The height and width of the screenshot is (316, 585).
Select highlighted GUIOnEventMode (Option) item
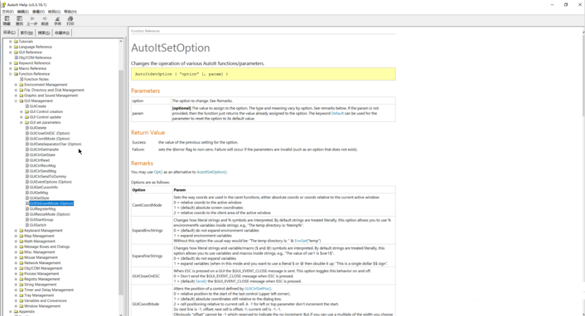[51, 204]
